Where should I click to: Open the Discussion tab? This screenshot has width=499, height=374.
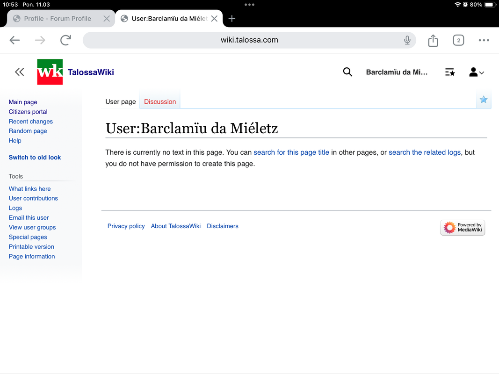[x=160, y=101]
